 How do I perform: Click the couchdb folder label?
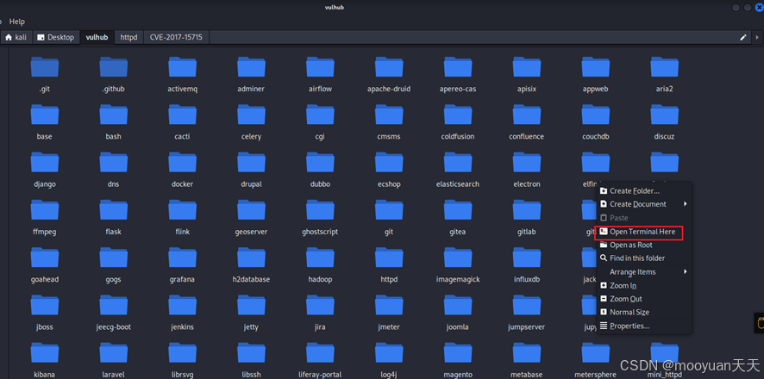tap(595, 137)
